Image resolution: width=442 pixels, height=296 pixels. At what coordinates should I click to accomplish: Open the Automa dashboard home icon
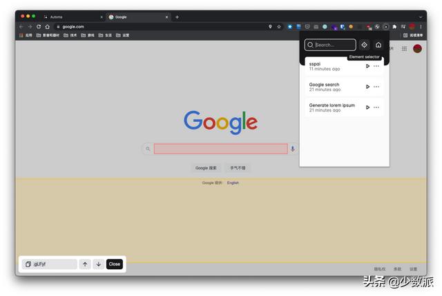point(378,45)
